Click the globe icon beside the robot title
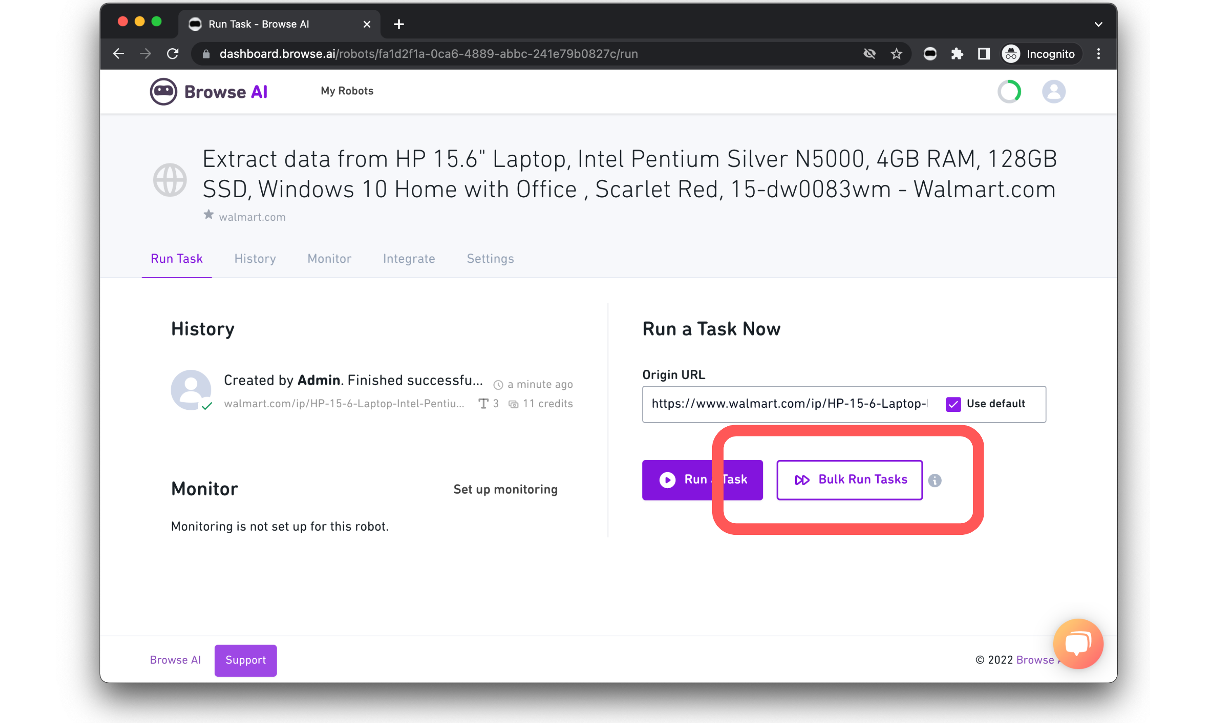Viewport: 1222px width, 723px height. pyautogui.click(x=170, y=180)
